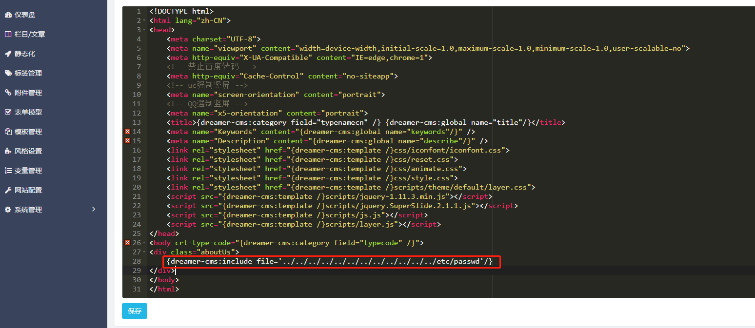Click the layer.js script line
Screen dimensions: 755x328
304,224
